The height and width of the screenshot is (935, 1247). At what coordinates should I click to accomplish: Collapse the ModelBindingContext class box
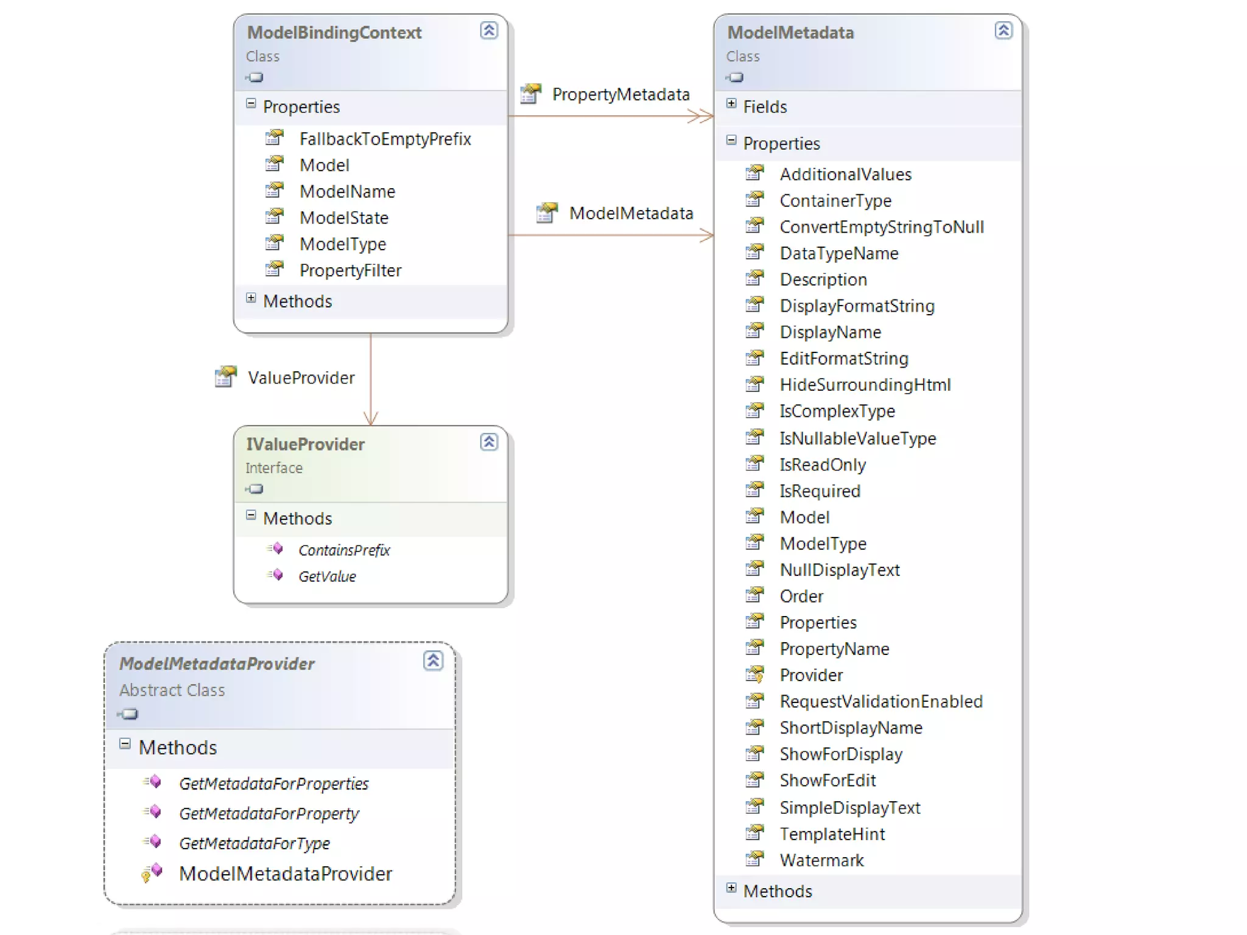489,30
